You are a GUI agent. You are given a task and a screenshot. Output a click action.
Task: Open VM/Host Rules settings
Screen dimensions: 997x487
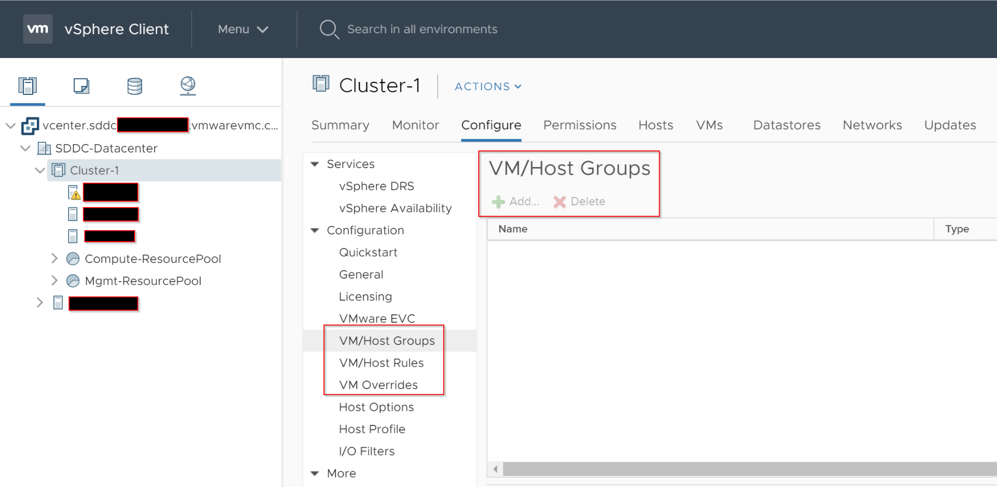click(381, 363)
